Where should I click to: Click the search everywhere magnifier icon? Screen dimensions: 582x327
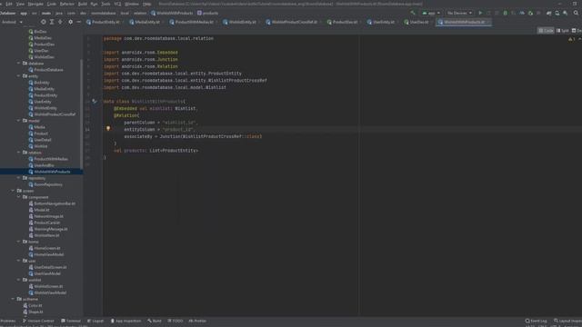coord(576,13)
